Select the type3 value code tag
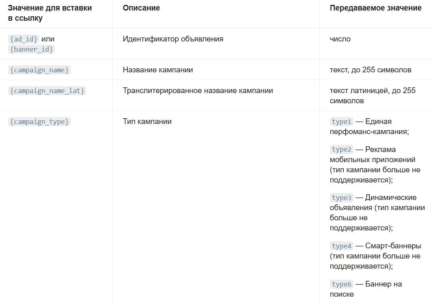Viewport: 434px width, 304px height. 341,198
